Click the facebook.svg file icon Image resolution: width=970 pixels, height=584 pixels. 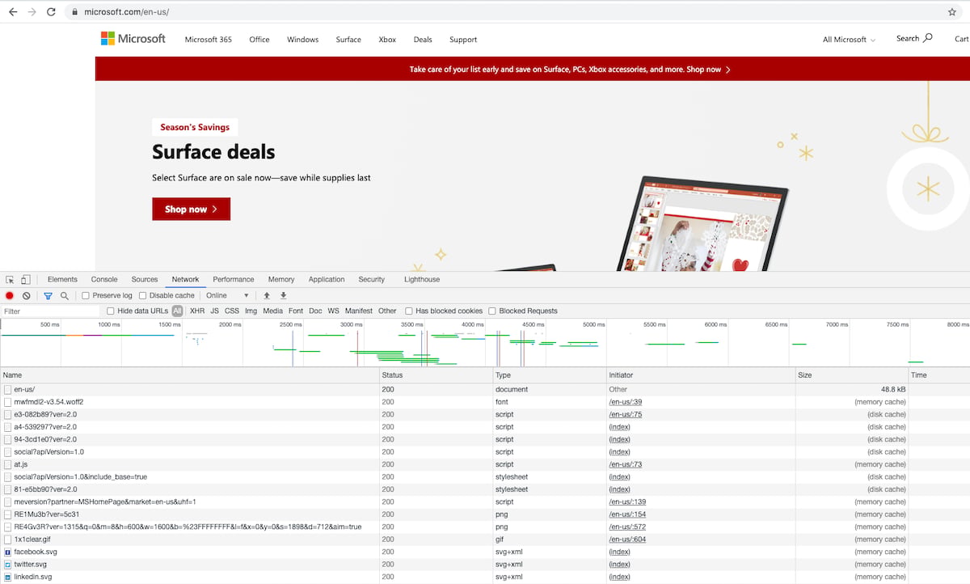coord(8,552)
